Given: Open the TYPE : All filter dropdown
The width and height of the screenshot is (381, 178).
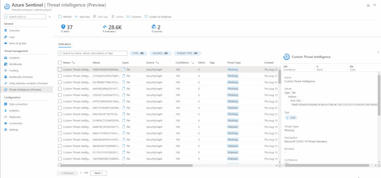Looking at the screenshot, I should click(x=138, y=53).
